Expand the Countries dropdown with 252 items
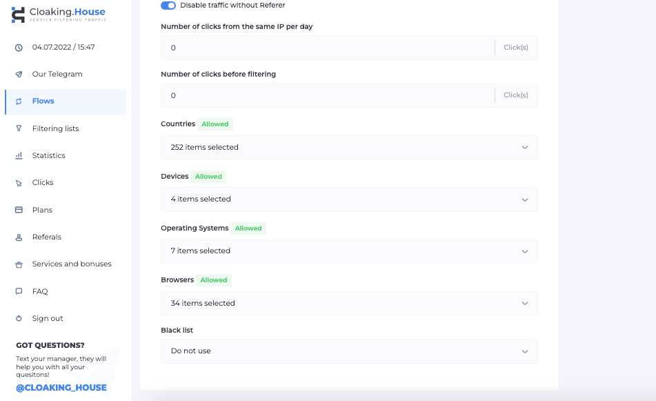The height and width of the screenshot is (401, 656). point(349,148)
